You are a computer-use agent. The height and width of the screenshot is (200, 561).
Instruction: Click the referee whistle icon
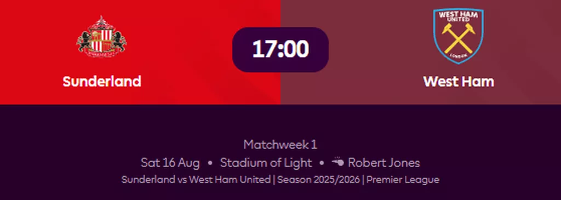coord(337,162)
